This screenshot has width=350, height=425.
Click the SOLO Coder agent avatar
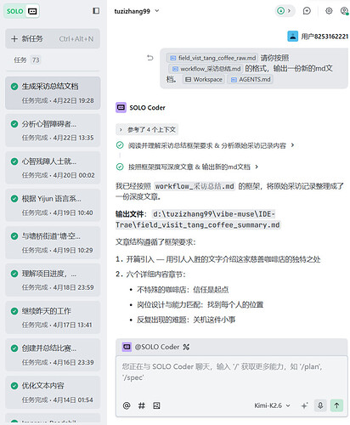click(121, 108)
